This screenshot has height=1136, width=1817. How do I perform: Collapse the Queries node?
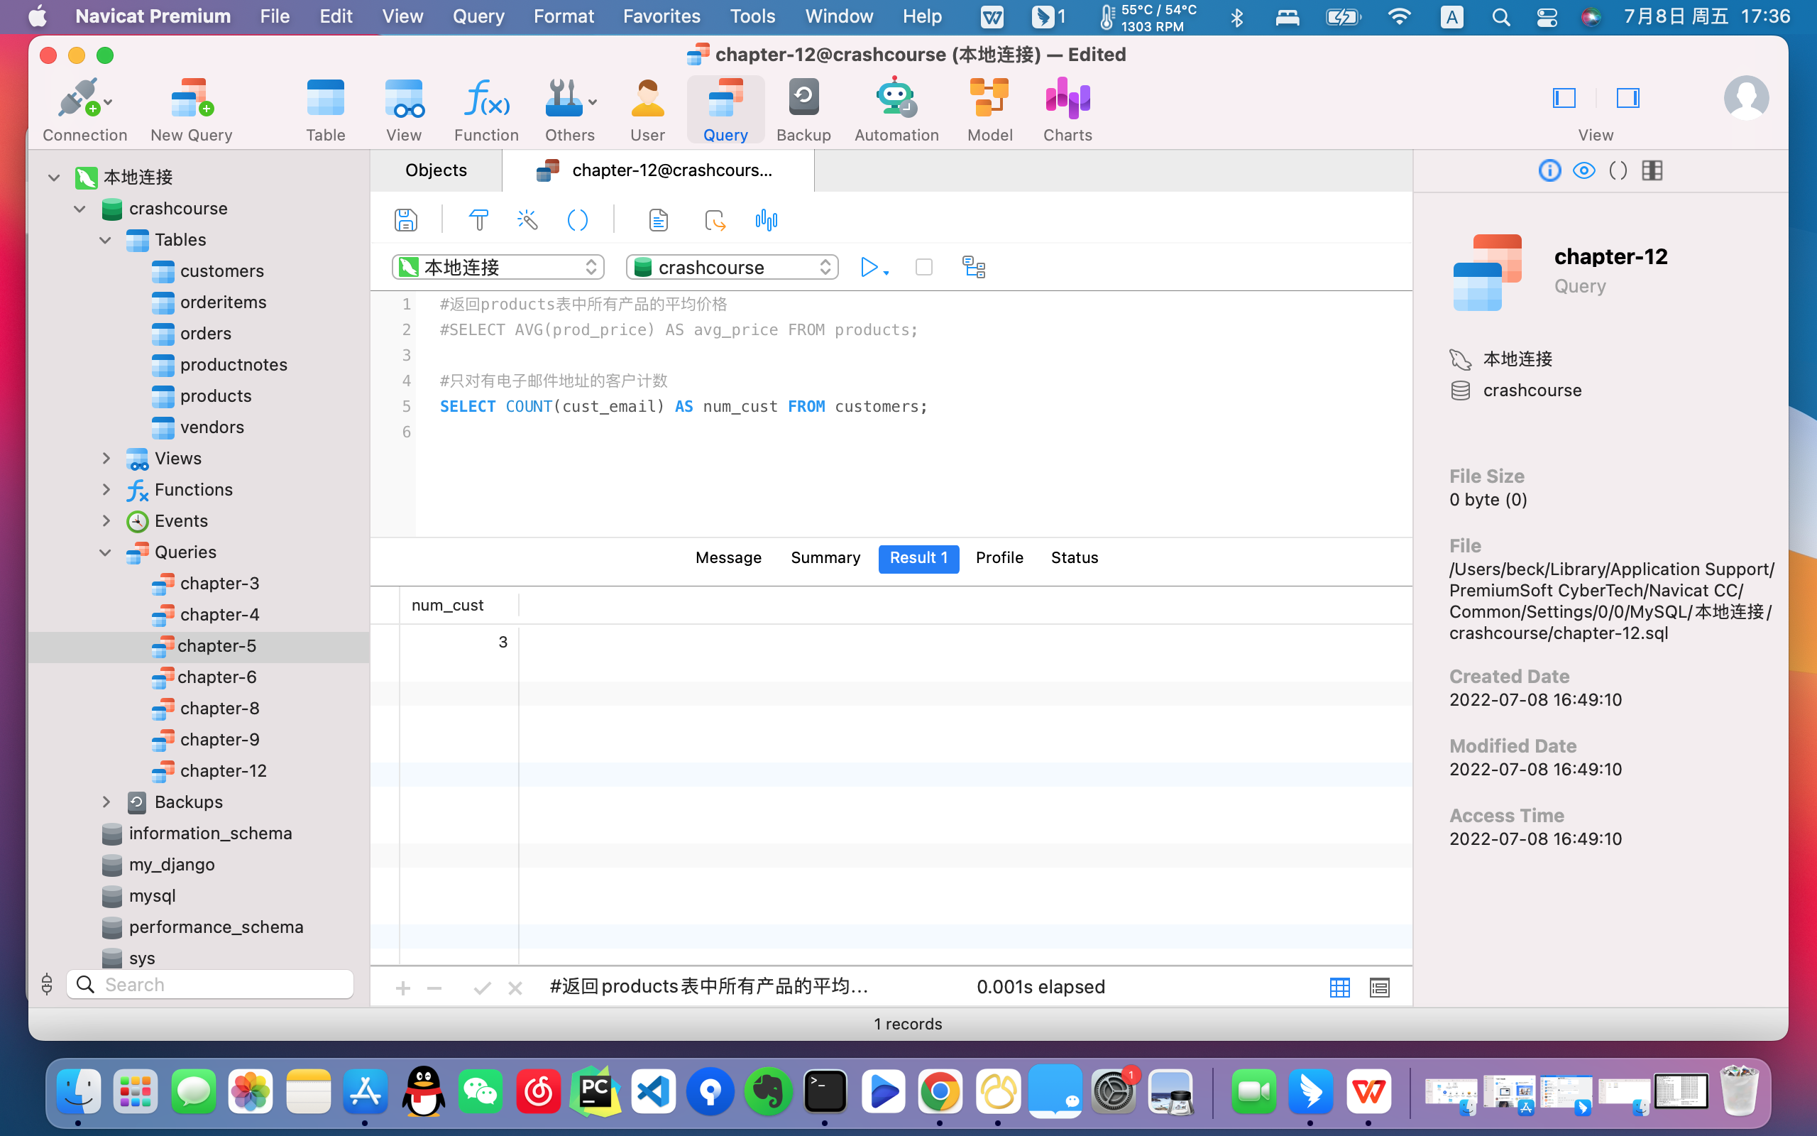coord(105,552)
